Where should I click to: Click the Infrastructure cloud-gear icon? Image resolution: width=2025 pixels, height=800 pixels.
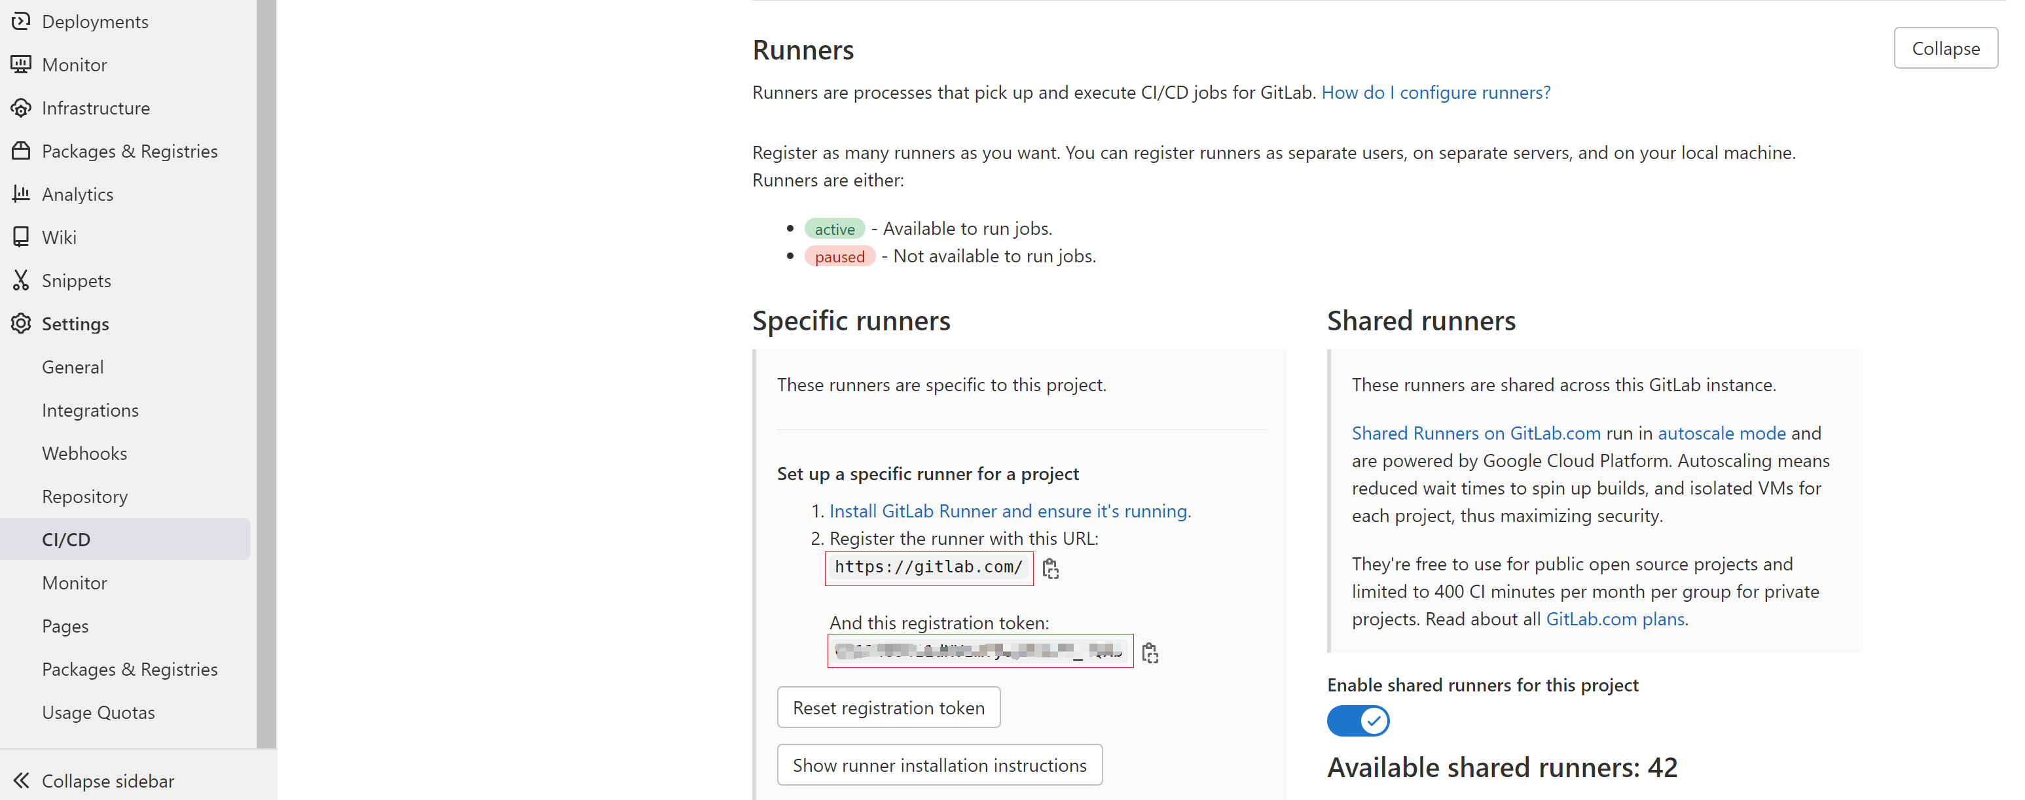click(x=21, y=107)
